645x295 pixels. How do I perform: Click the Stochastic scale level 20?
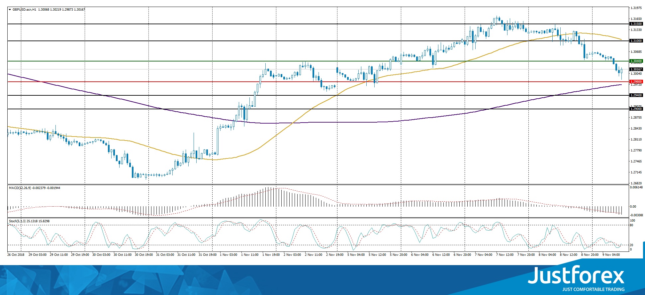coord(631,245)
